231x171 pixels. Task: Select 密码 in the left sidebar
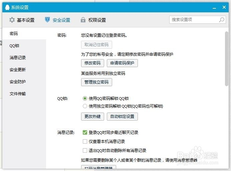point(24,33)
